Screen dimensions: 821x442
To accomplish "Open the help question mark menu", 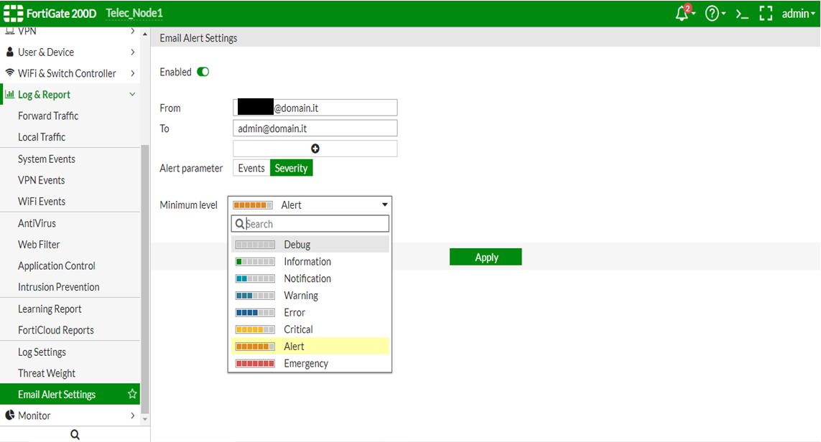I will (713, 14).
